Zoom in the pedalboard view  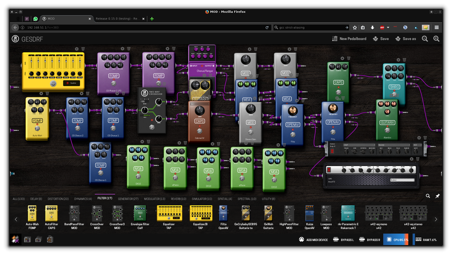(x=436, y=39)
